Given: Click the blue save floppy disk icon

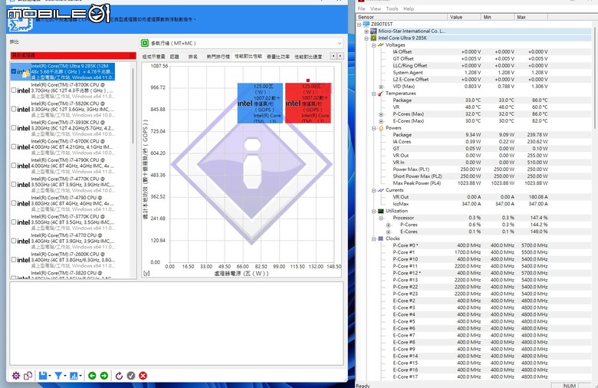Looking at the screenshot, I should 43,376.
